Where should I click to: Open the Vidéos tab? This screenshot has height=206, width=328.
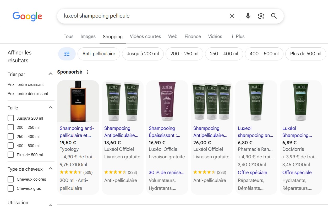[x=215, y=36]
